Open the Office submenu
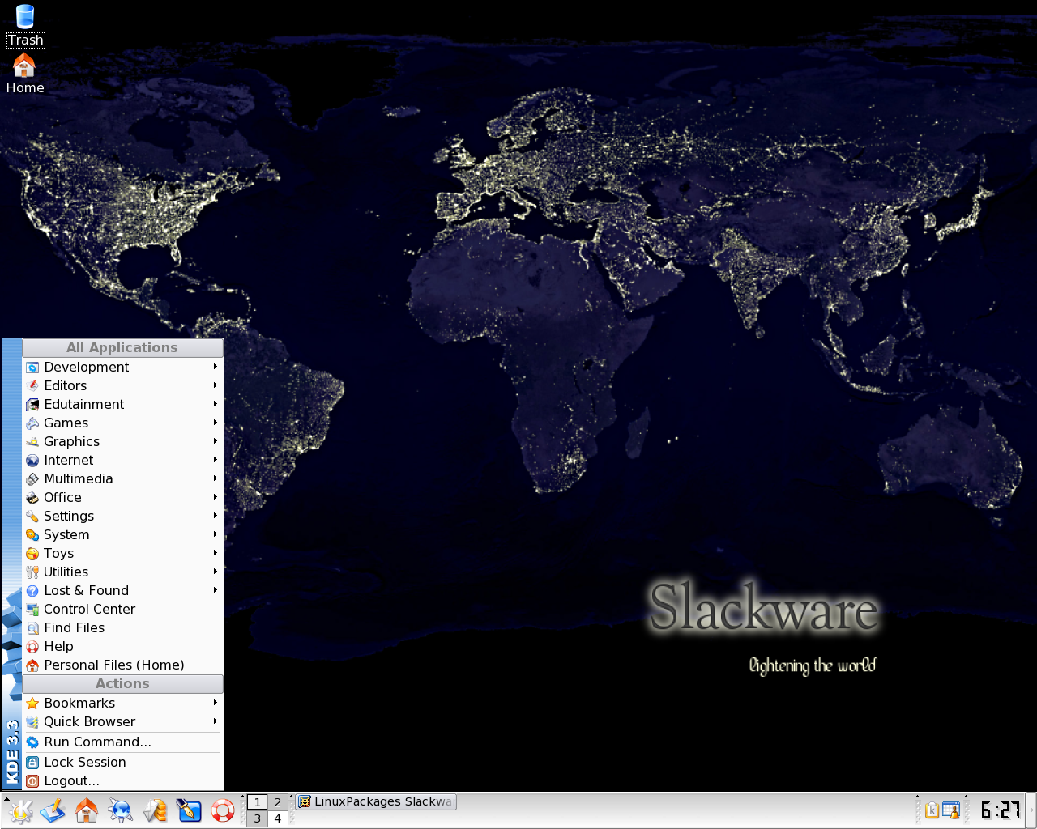The height and width of the screenshot is (829, 1037). (x=123, y=497)
